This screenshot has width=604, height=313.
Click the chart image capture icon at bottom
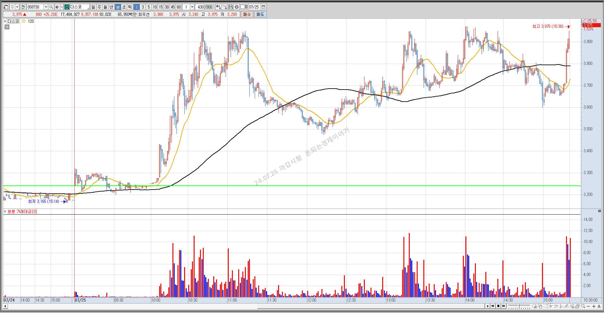(x=578, y=306)
